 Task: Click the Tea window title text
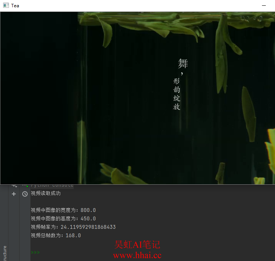[15, 6]
